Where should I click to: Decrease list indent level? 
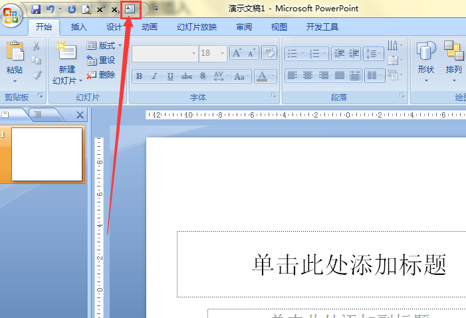339,54
